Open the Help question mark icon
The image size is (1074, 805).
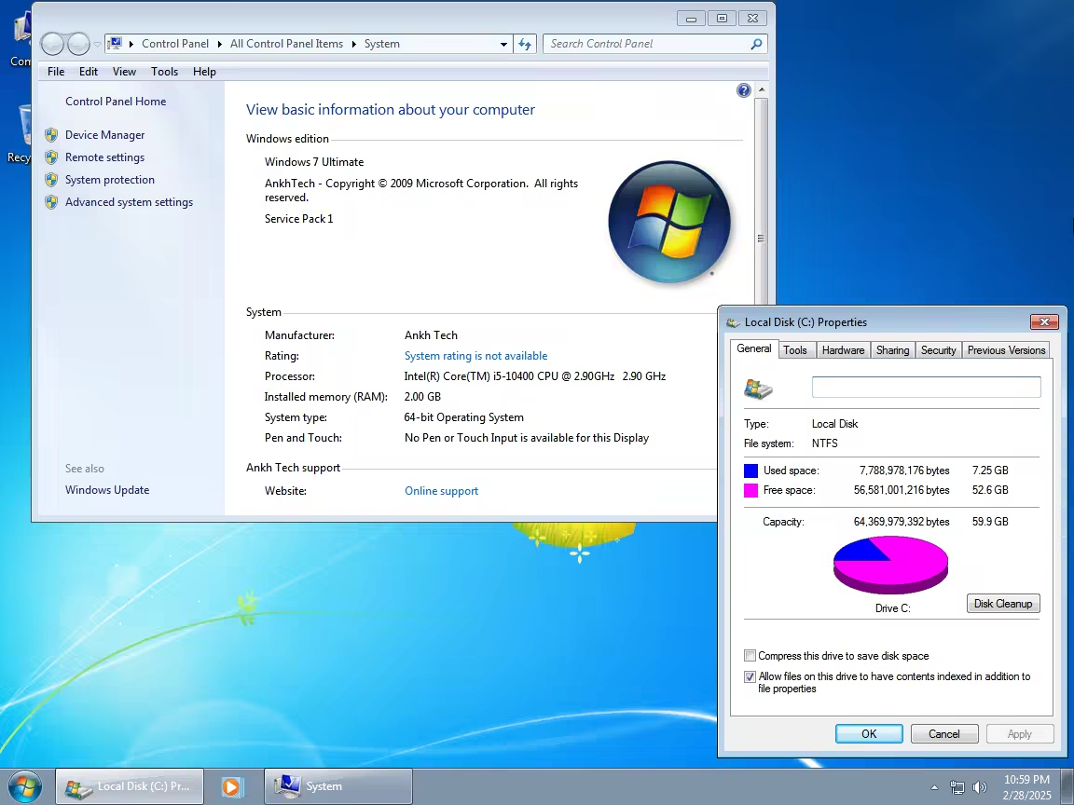pyautogui.click(x=743, y=90)
